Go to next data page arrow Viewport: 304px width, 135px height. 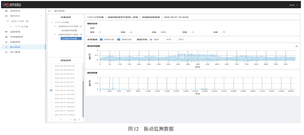(x=79, y=120)
